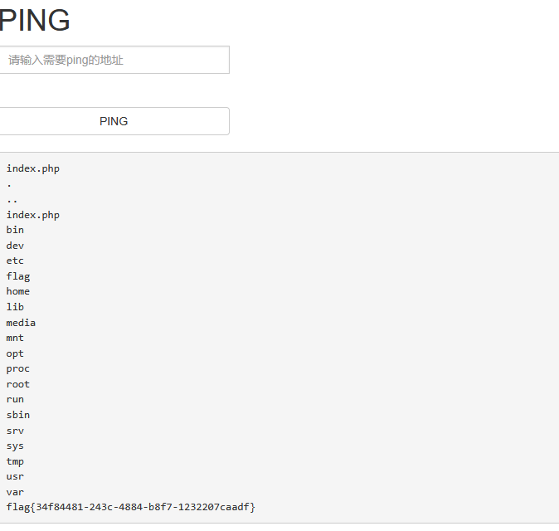Click the 'bin' directory entry
The height and width of the screenshot is (531, 559).
pyautogui.click(x=16, y=230)
